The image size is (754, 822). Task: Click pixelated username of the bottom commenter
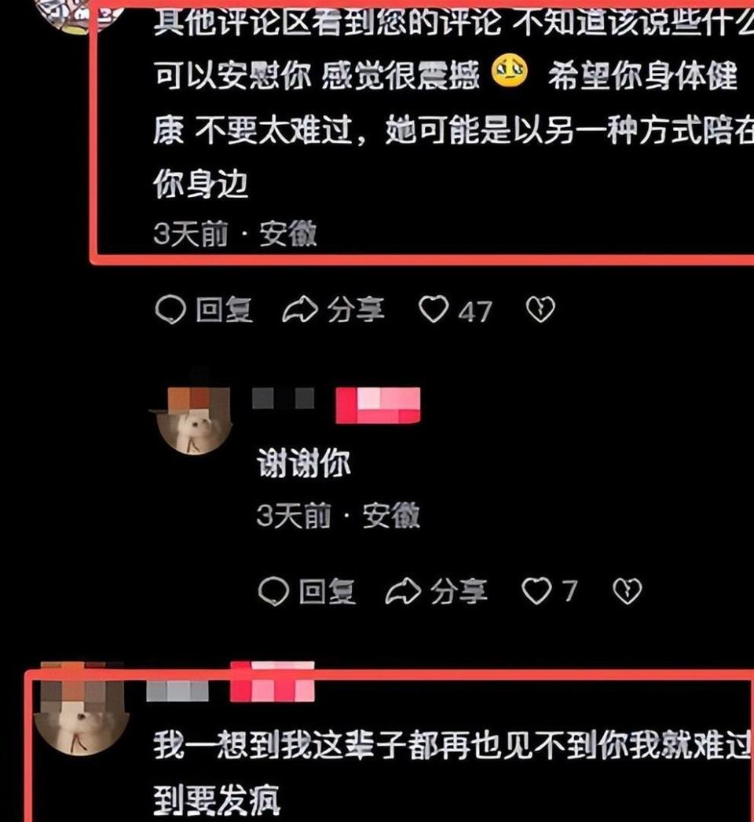[178, 691]
